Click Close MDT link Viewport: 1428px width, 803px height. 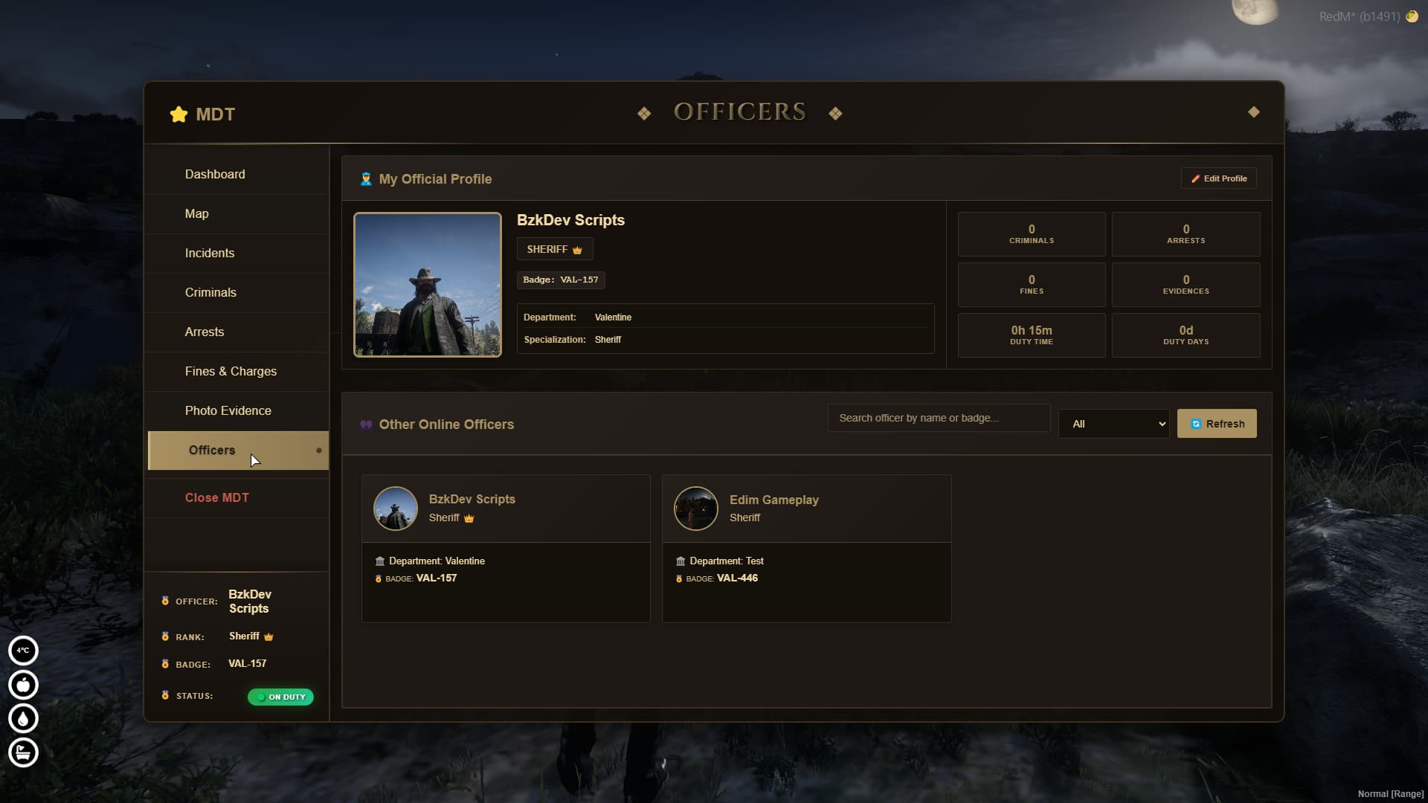pos(216,497)
